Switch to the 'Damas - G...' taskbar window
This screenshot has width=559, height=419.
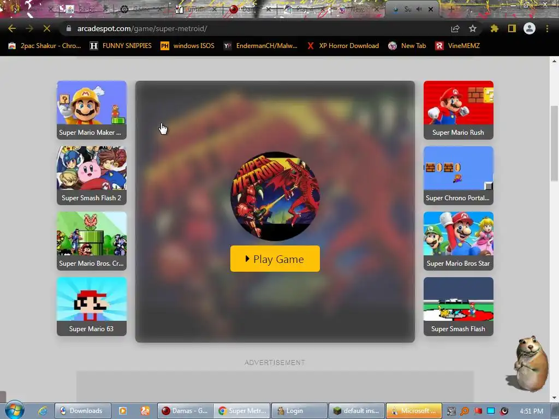pos(186,411)
